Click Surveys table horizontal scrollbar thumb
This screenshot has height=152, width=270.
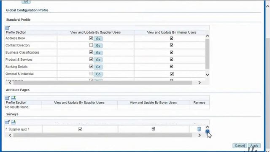point(103,135)
